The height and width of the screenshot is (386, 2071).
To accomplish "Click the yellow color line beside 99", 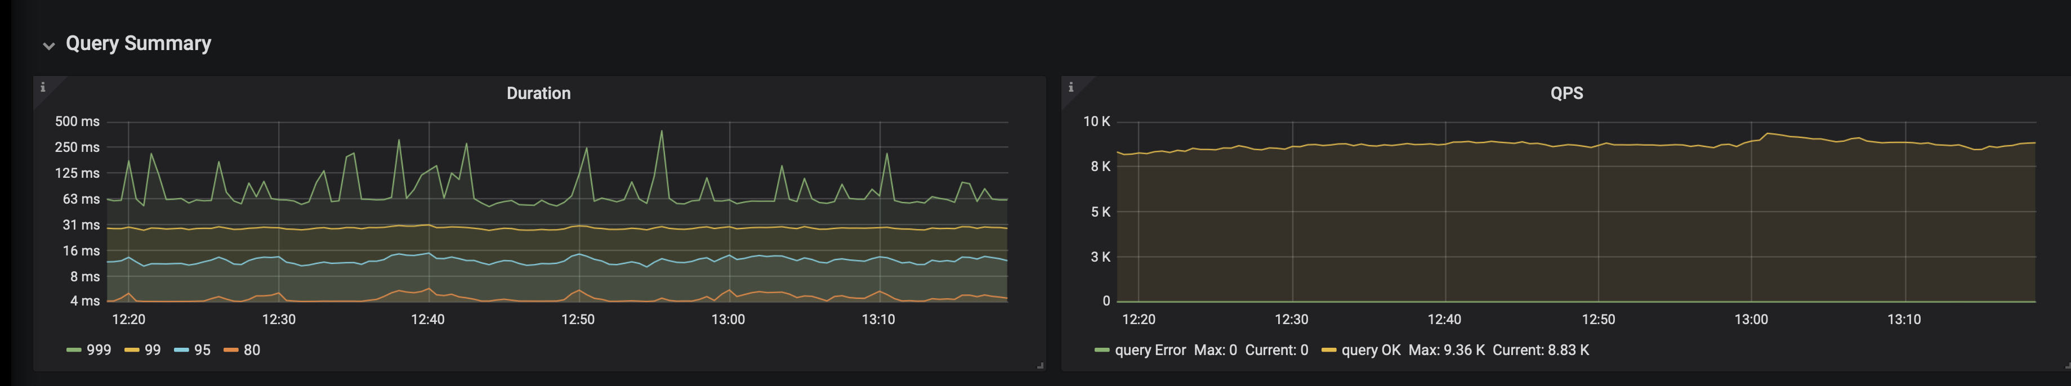I will 132,350.
